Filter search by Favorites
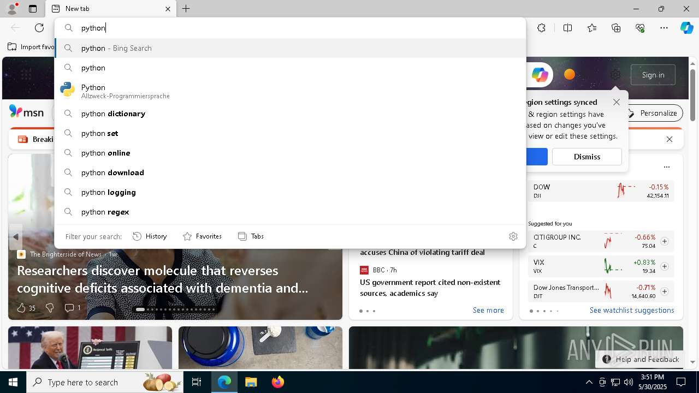 202,236
